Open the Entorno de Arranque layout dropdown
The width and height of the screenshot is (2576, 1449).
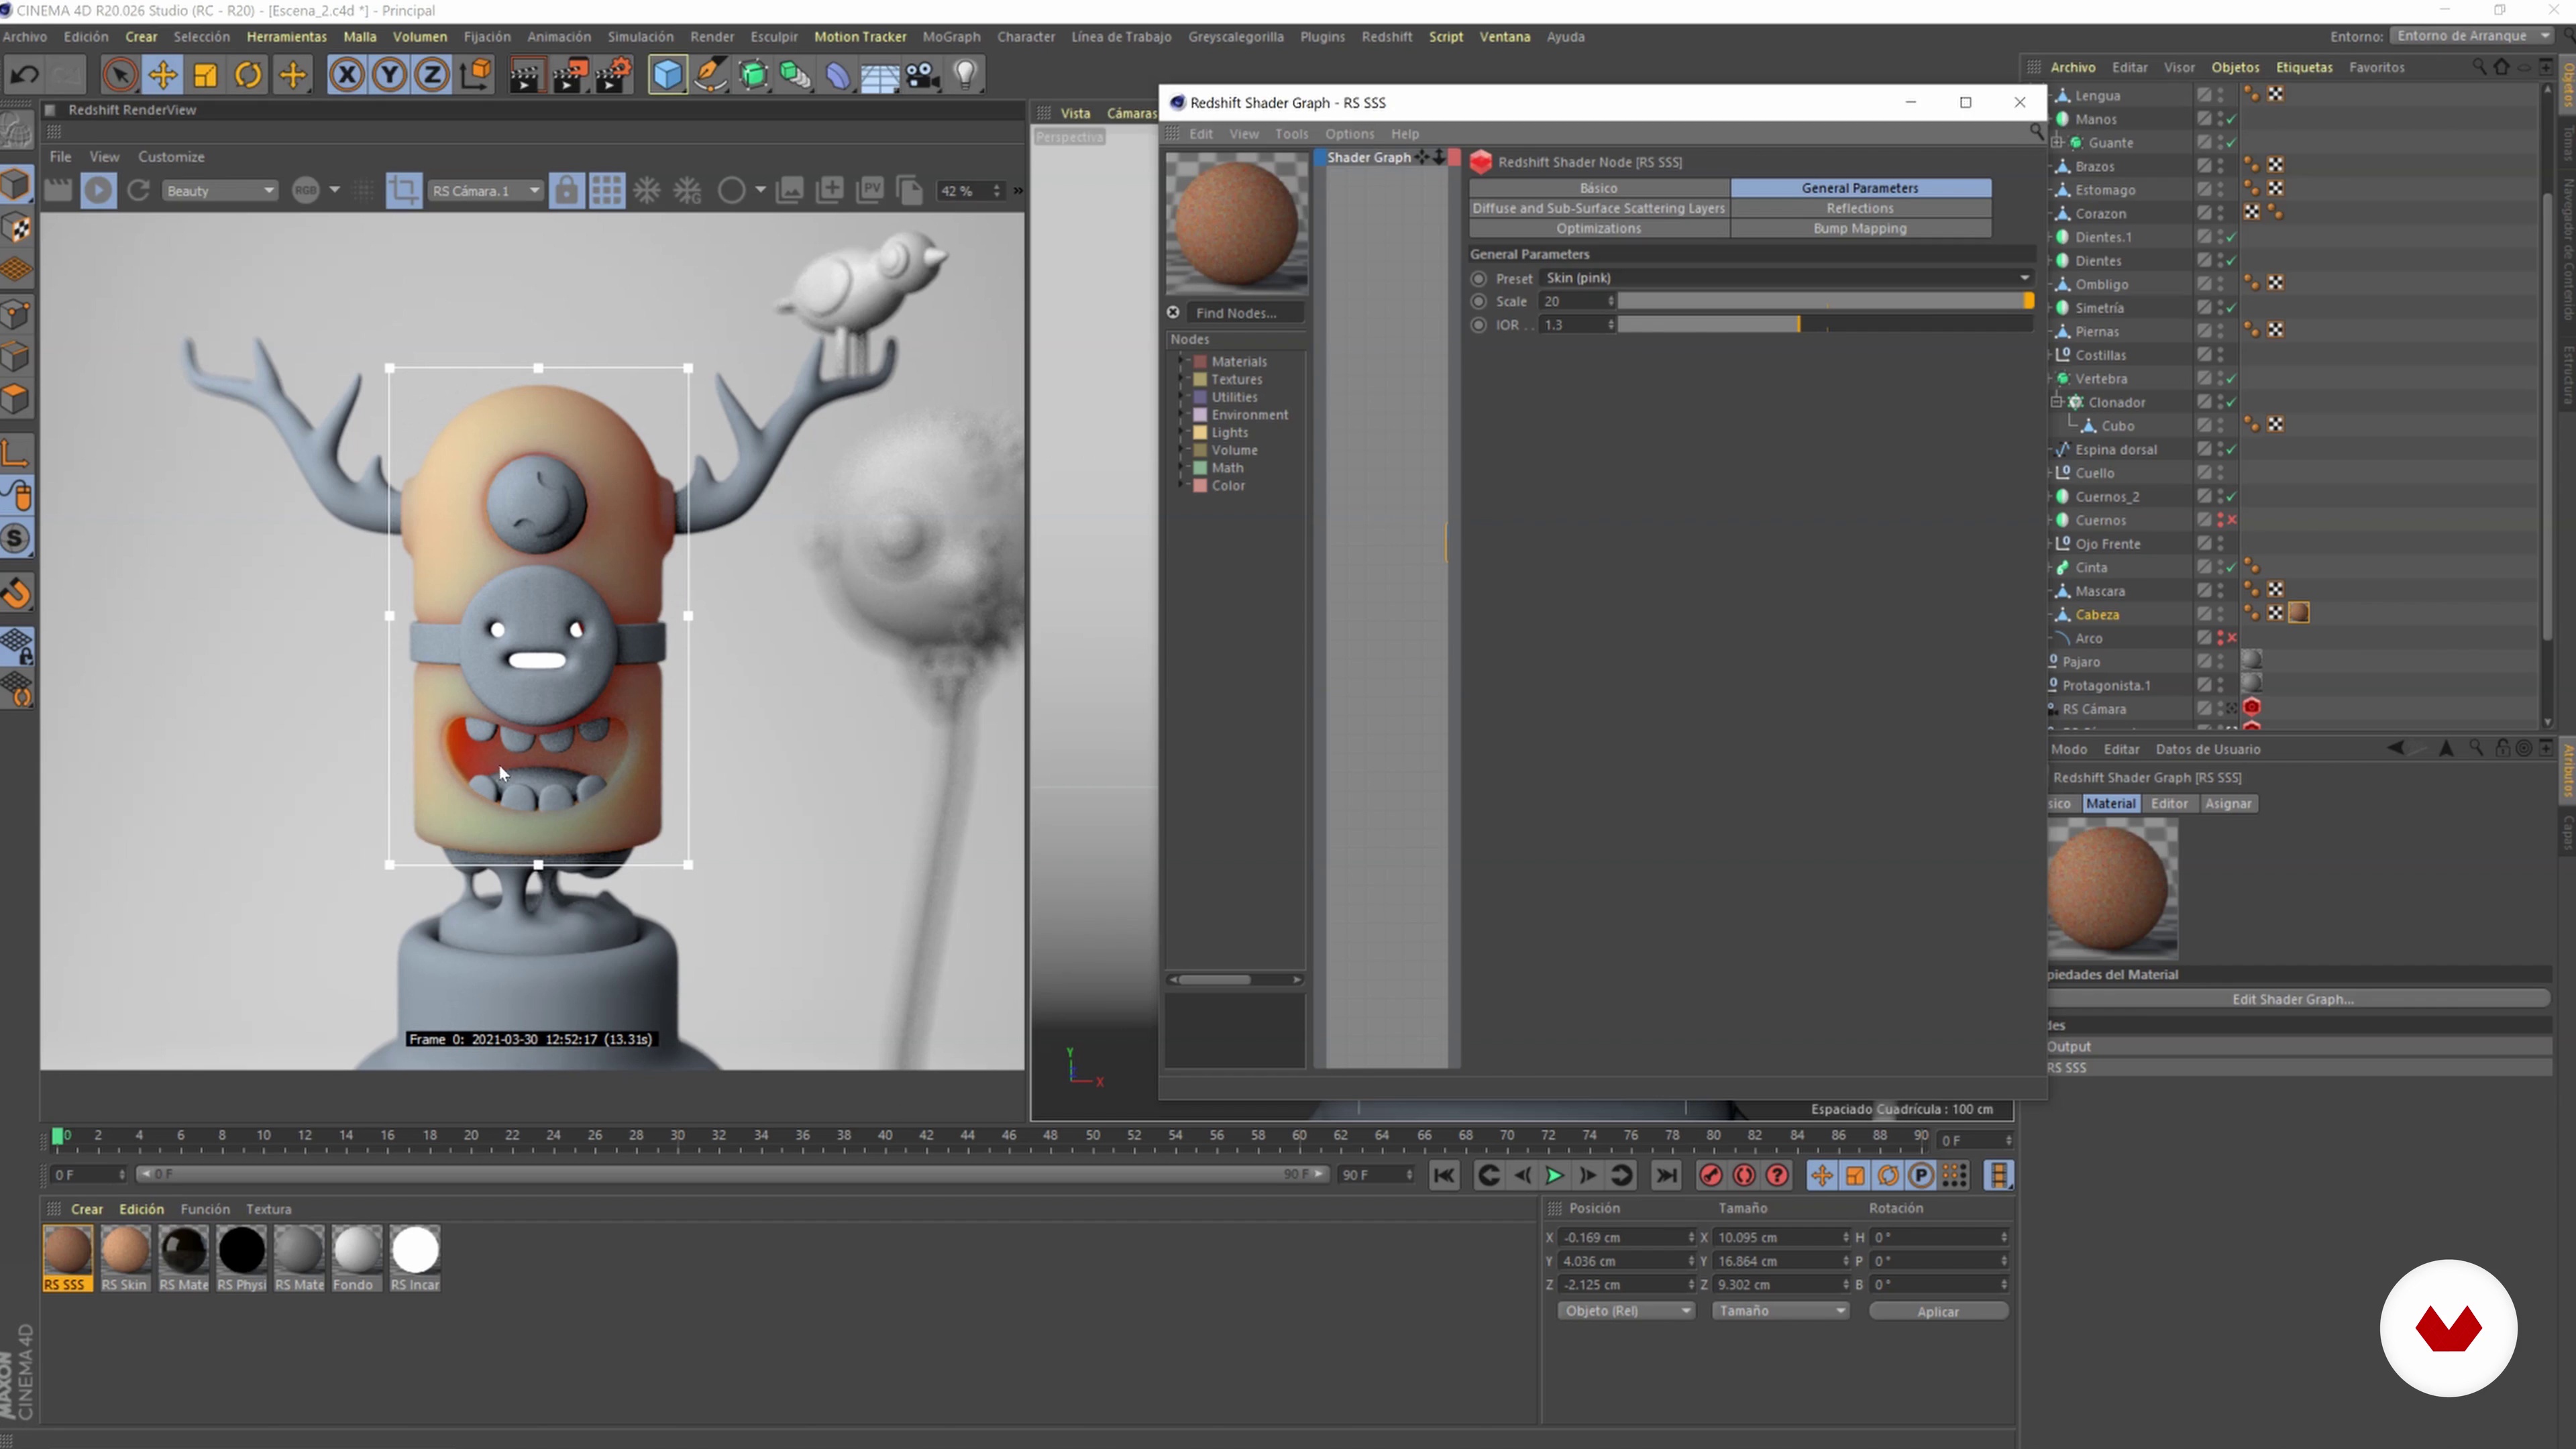[2470, 36]
